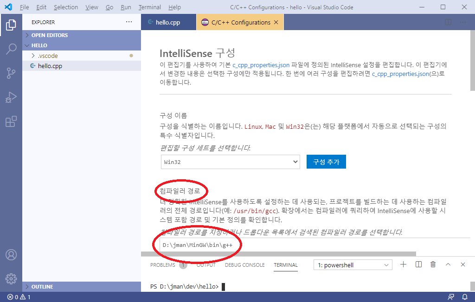
Task: Click the hello.cpp file icon in the explorer
Action: click(33, 66)
